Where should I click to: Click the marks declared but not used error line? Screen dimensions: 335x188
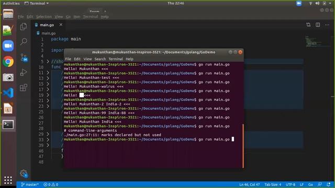click(x=113, y=135)
